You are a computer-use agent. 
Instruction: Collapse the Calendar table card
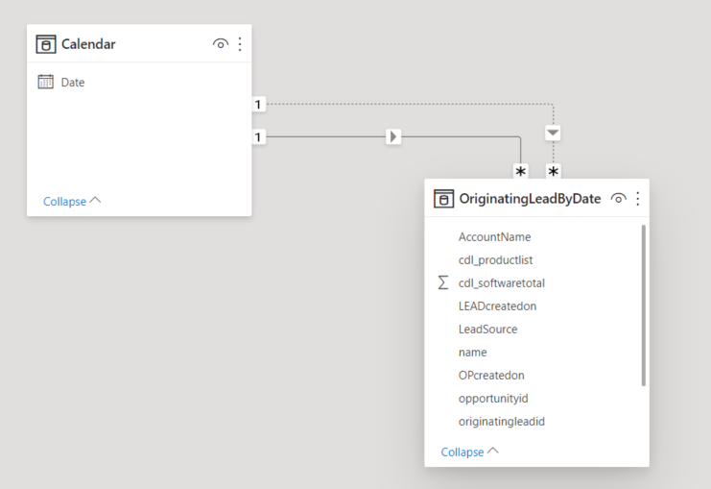click(72, 202)
